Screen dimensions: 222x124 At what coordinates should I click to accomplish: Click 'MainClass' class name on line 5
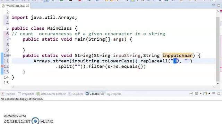point(59,28)
